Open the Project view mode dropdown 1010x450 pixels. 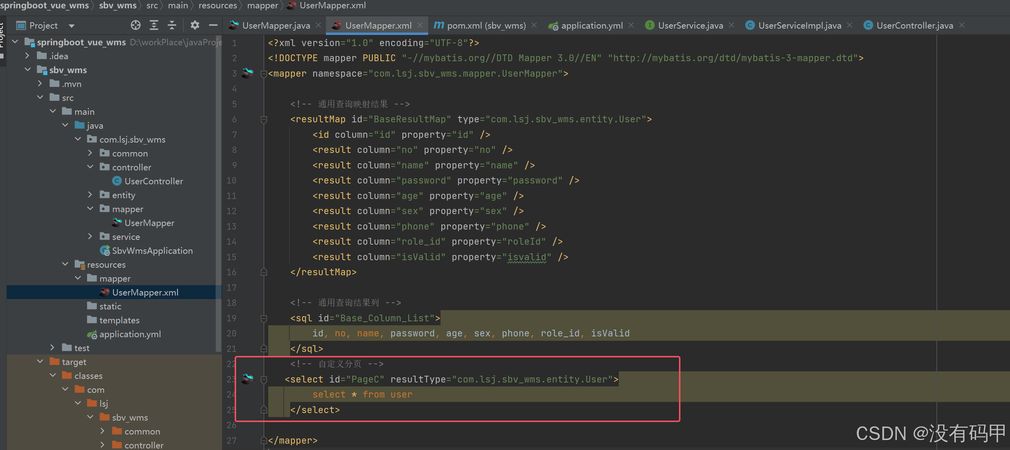point(71,25)
